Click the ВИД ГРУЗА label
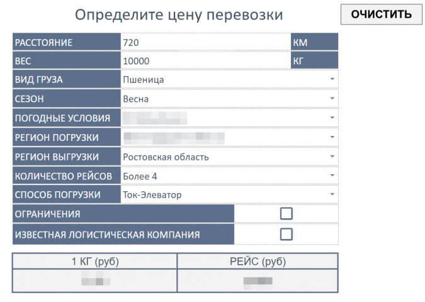 point(66,79)
